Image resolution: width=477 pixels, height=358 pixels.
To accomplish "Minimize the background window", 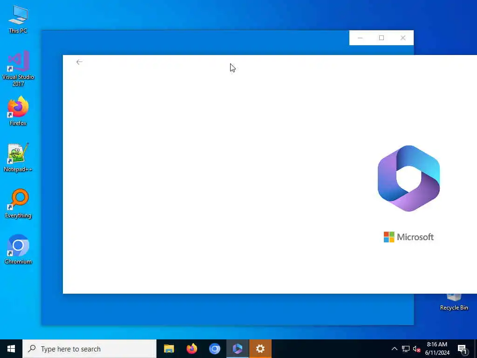I will point(360,38).
